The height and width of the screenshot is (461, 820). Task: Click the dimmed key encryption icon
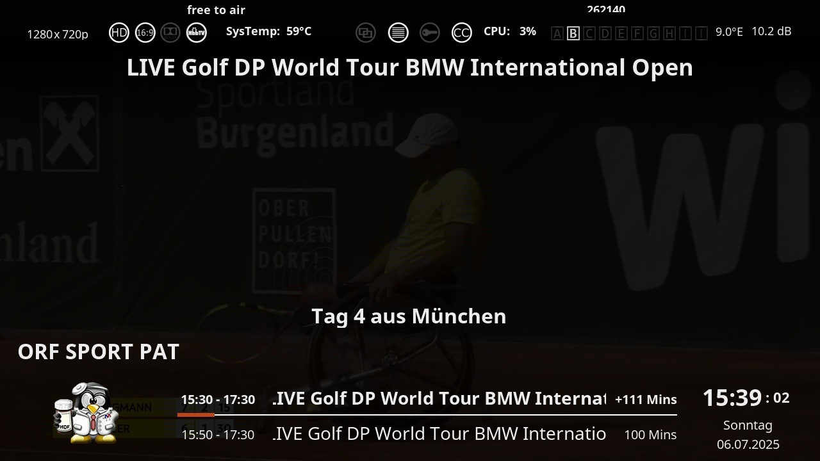coord(430,33)
